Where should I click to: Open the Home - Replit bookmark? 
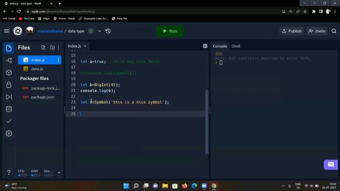tap(64, 19)
